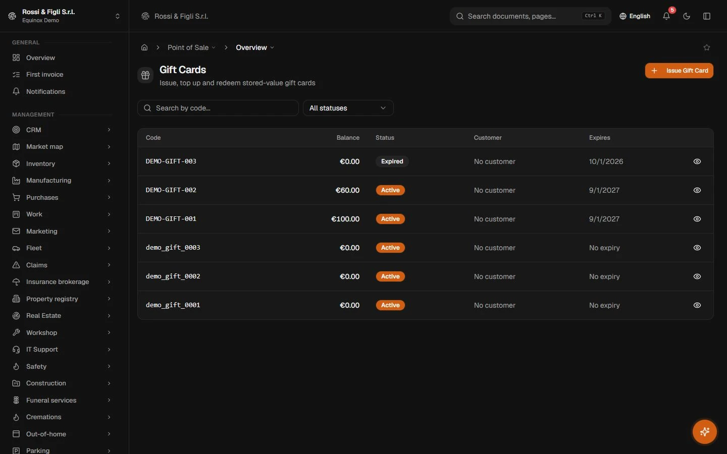Open the Point of Sale breadcrumb dropdown
This screenshot has height=454, width=727.
pos(191,47)
